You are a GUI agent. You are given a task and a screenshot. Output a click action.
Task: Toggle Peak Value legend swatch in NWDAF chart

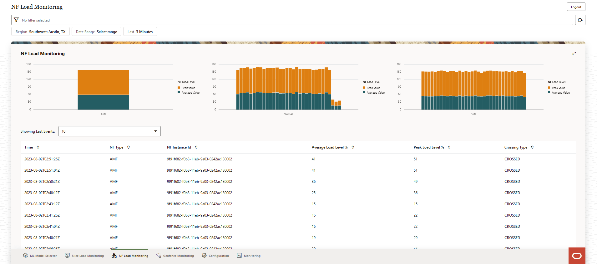(x=364, y=88)
